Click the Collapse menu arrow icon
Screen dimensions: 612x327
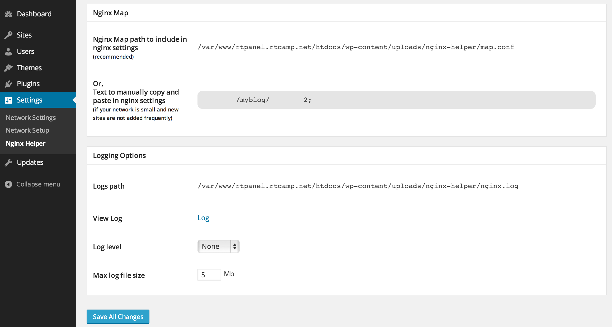click(x=8, y=184)
